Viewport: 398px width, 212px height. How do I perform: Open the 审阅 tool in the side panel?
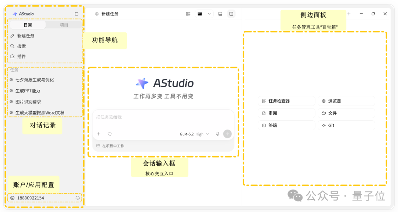287,113
